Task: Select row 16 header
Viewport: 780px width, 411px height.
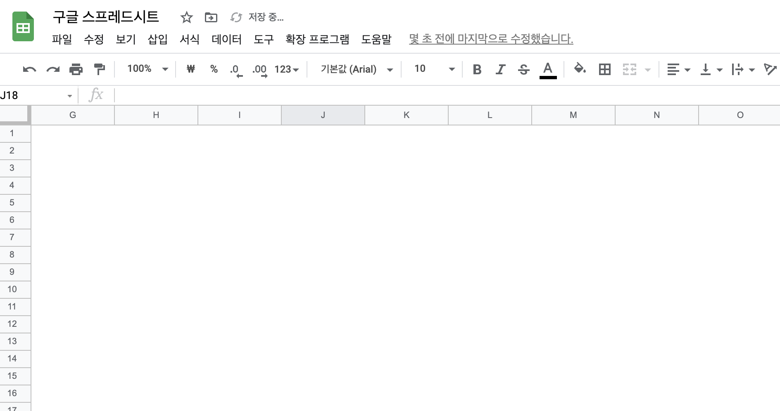Action: [15, 394]
